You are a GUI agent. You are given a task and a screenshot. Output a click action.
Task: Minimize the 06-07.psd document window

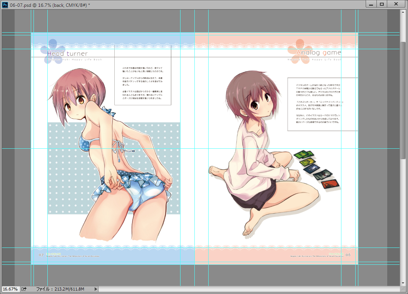(x=371, y=4)
